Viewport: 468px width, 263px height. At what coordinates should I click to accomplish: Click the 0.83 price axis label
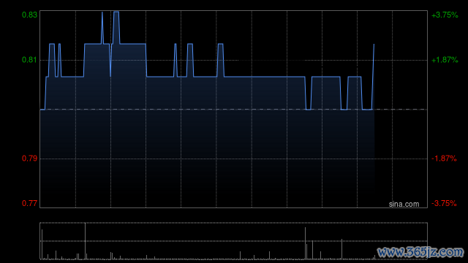pos(29,15)
